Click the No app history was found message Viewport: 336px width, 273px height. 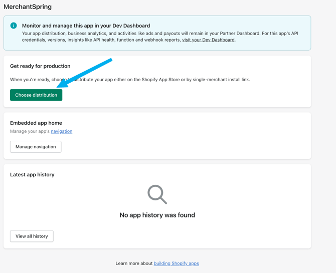point(157,215)
